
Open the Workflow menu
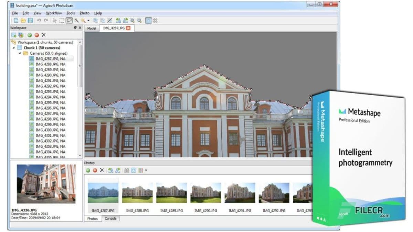coord(53,13)
